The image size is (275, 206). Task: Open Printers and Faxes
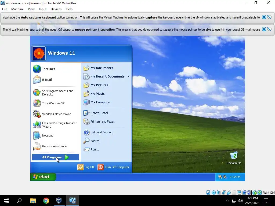pos(106,122)
